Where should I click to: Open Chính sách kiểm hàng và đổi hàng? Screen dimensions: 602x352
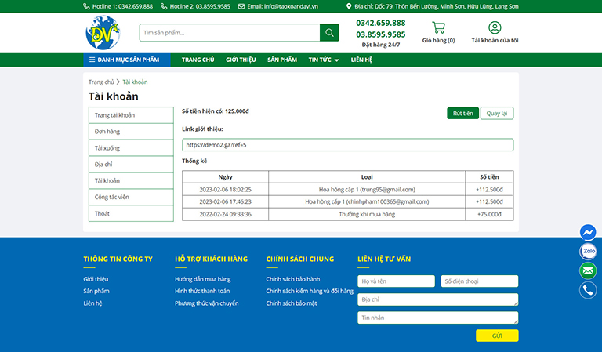tap(310, 291)
